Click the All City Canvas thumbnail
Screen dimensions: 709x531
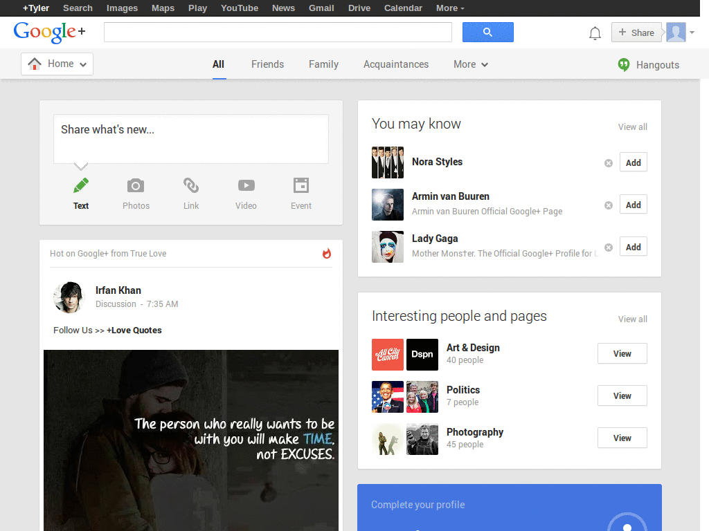point(388,355)
